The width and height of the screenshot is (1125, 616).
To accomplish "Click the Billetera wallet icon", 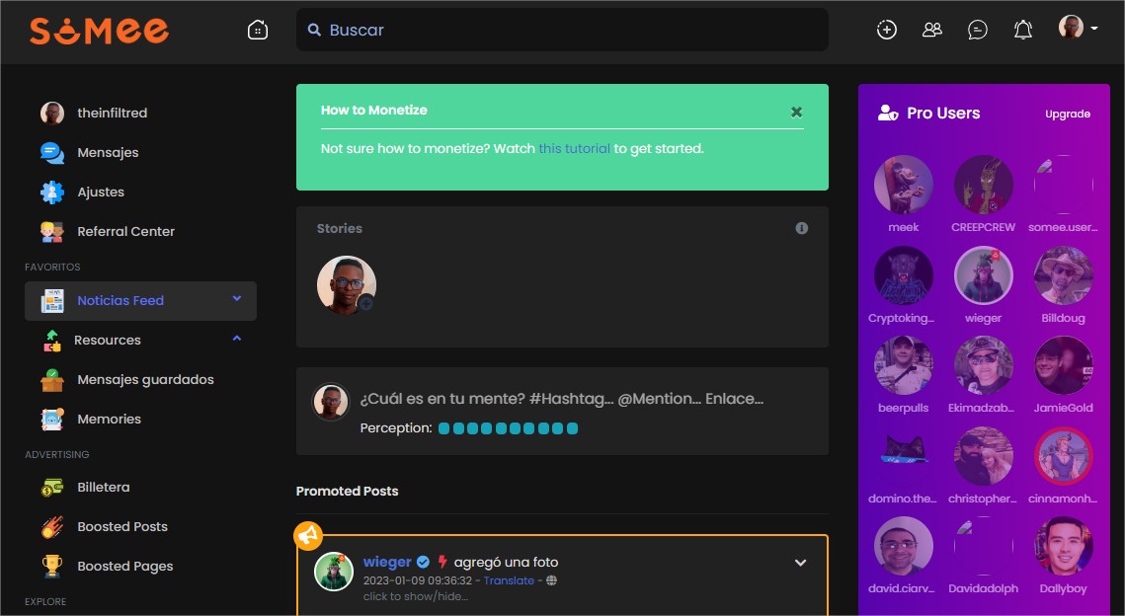I will [52, 488].
